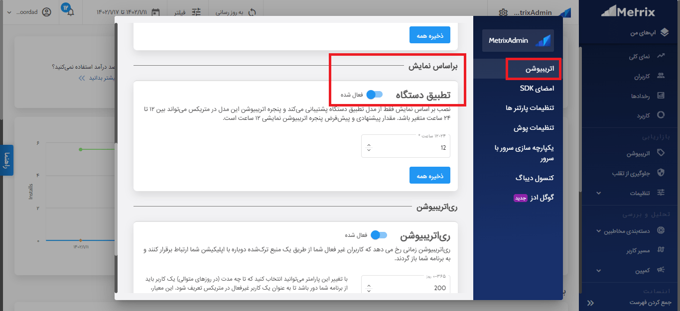Disable the تطبیق دستگاه device matching toggle
This screenshot has height=311, width=680.
376,94
